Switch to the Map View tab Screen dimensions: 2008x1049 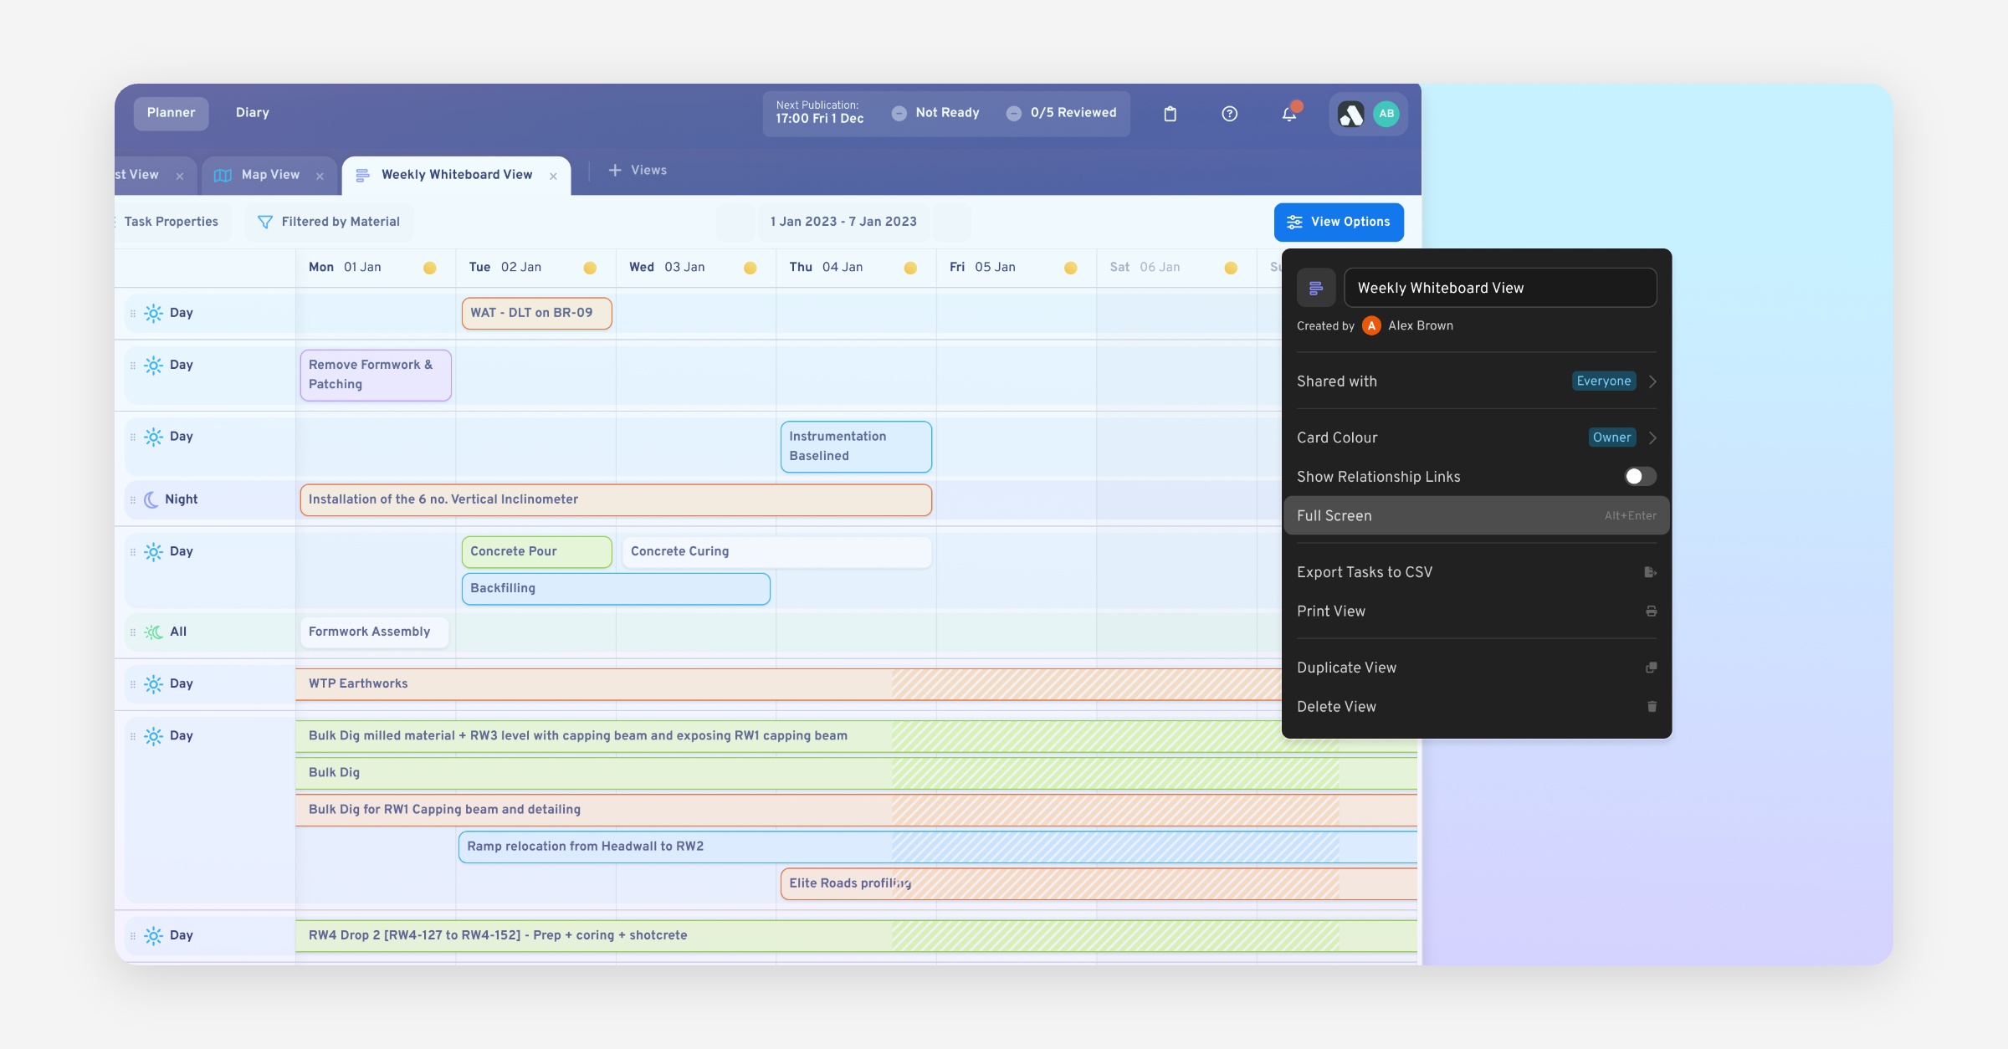point(269,175)
